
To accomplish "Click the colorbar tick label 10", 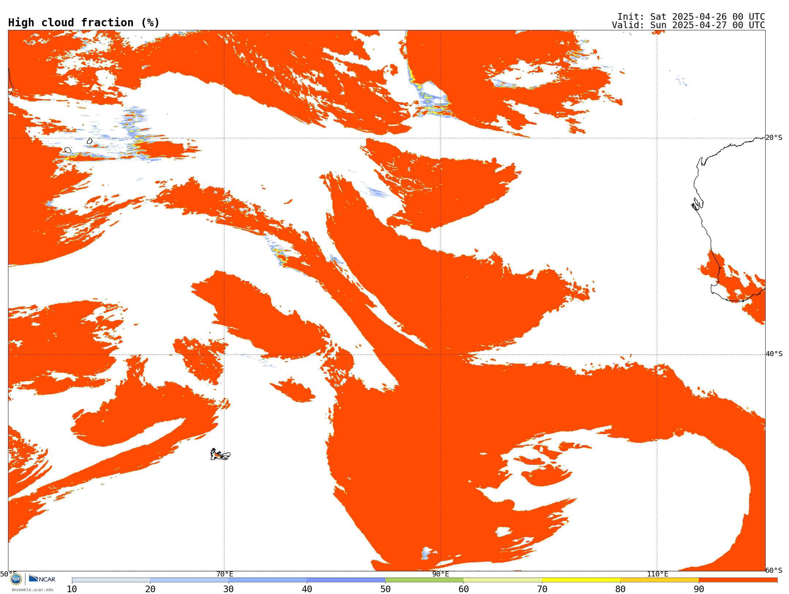I will pos(72,589).
